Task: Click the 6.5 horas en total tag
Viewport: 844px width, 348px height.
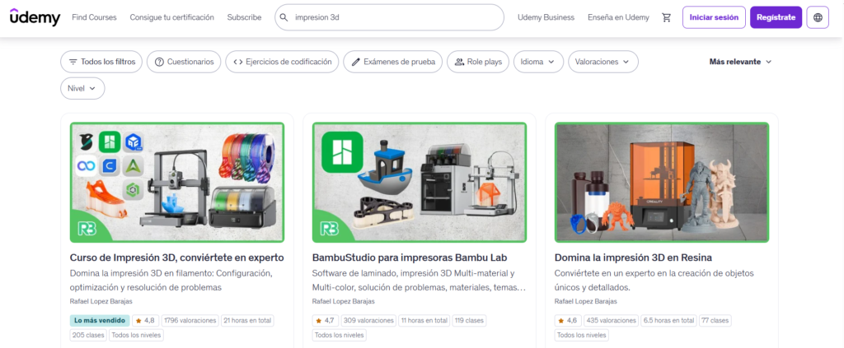Action: point(668,321)
